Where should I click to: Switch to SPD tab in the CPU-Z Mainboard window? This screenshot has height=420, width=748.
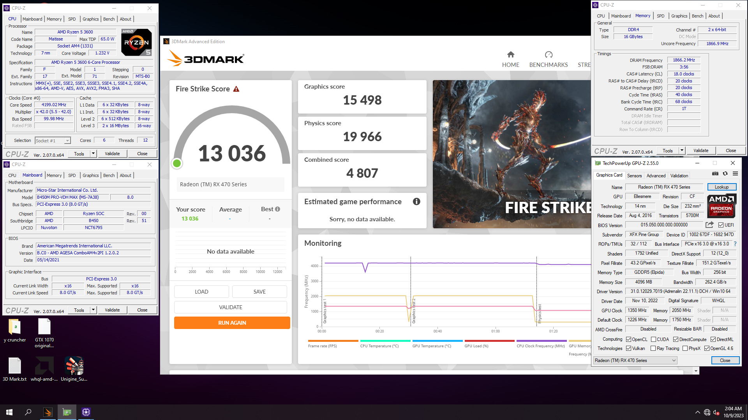click(72, 175)
